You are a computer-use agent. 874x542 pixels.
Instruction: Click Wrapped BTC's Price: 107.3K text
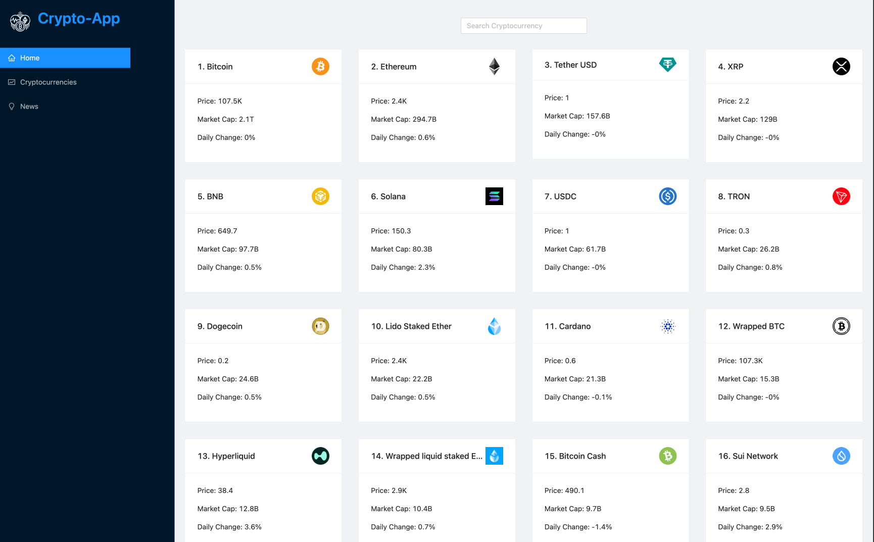pyautogui.click(x=741, y=361)
